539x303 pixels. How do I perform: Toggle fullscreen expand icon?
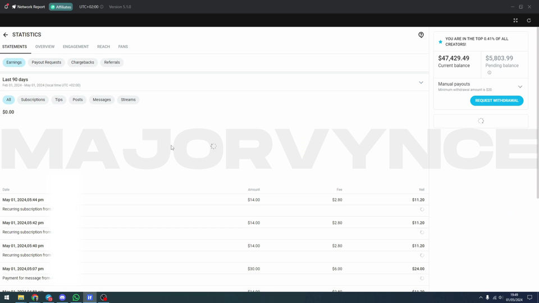pyautogui.click(x=515, y=20)
